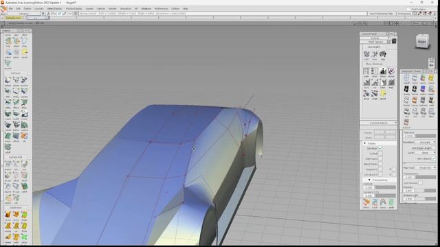This screenshot has width=440, height=247.
Task: Collapse the Surfaces section in Palette
Action: (x=15, y=73)
